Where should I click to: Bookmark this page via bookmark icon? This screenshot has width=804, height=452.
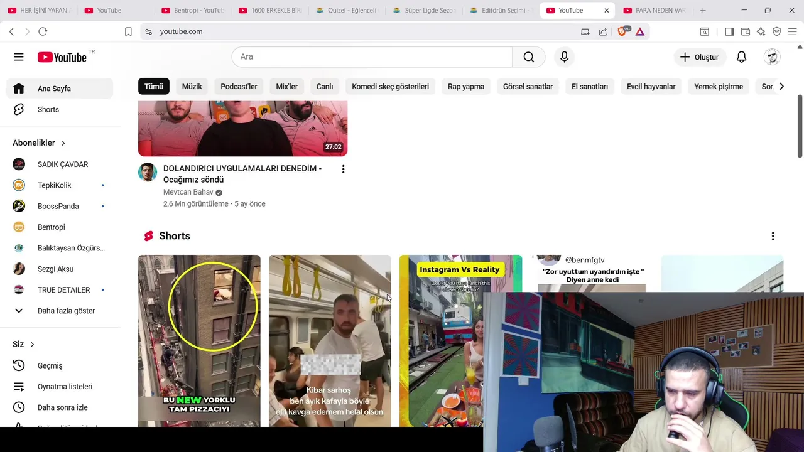128,31
